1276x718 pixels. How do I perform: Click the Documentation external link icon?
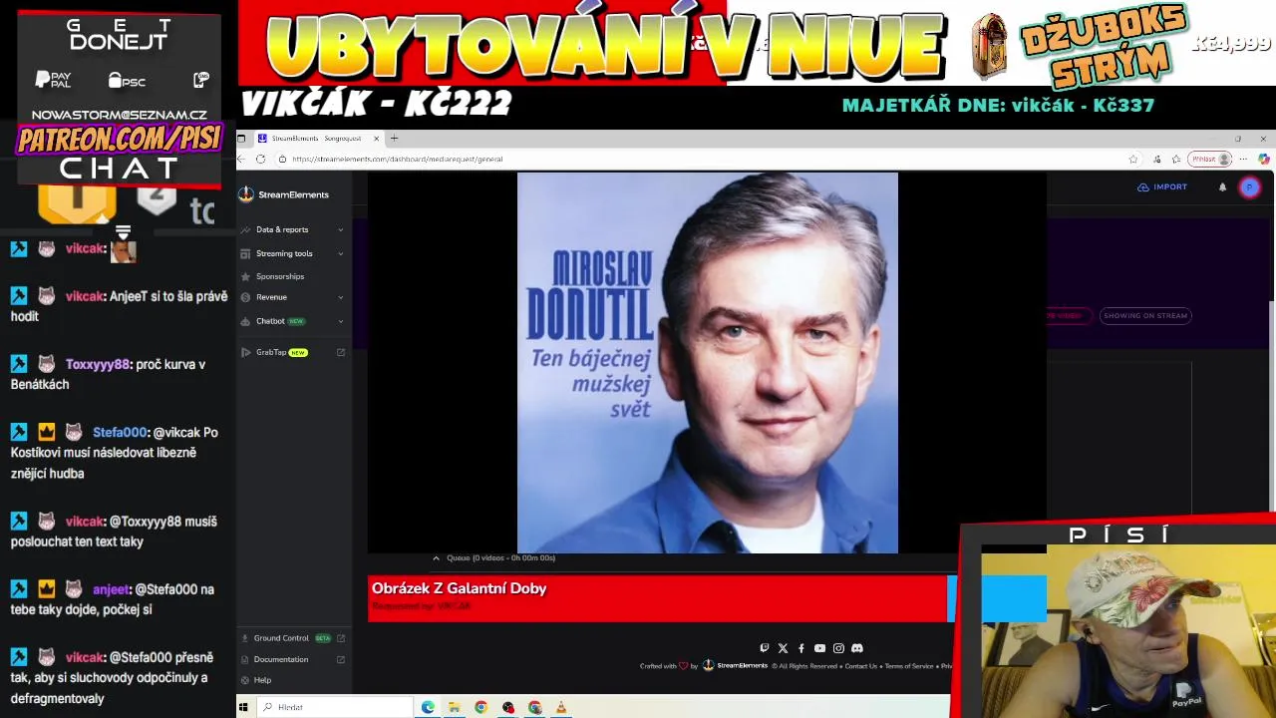[341, 659]
